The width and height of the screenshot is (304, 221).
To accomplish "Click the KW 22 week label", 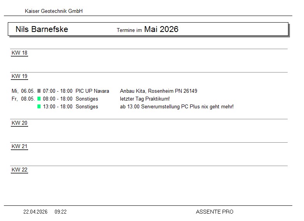I will tap(19, 170).
